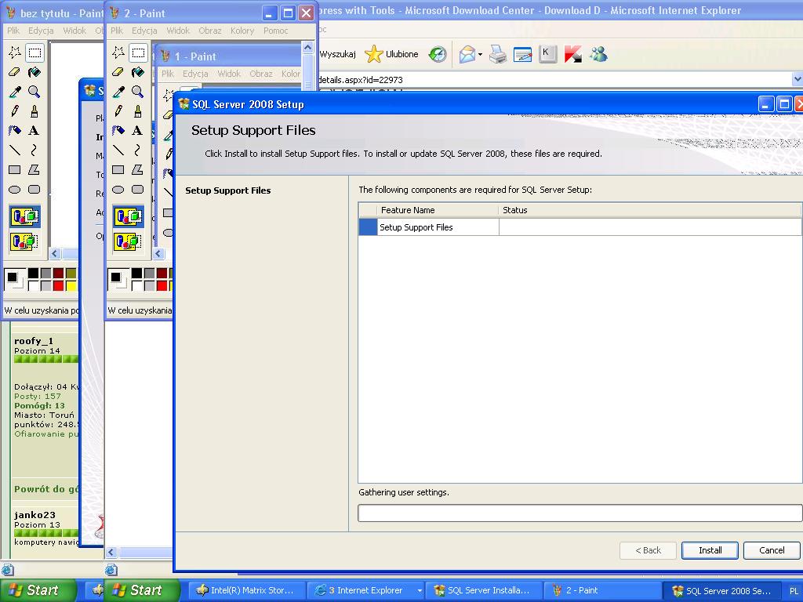Select rectangular Select tool in bez tytułu Paint
Viewport: 803px width, 602px height.
(35, 53)
